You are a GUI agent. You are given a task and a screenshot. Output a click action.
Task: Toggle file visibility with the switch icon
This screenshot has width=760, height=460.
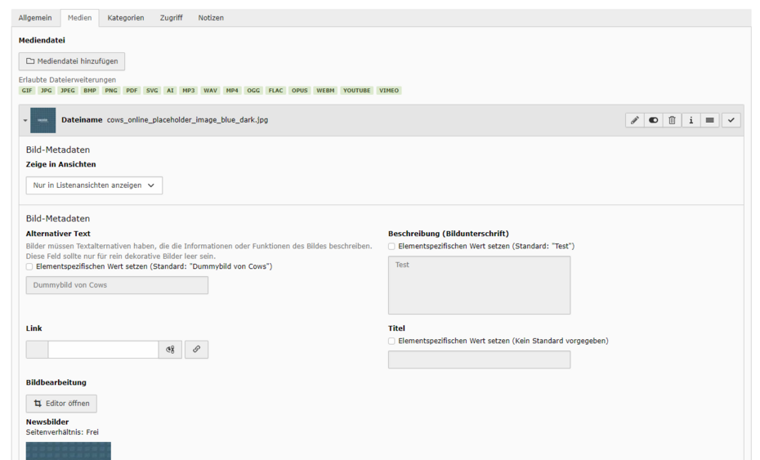pos(653,120)
